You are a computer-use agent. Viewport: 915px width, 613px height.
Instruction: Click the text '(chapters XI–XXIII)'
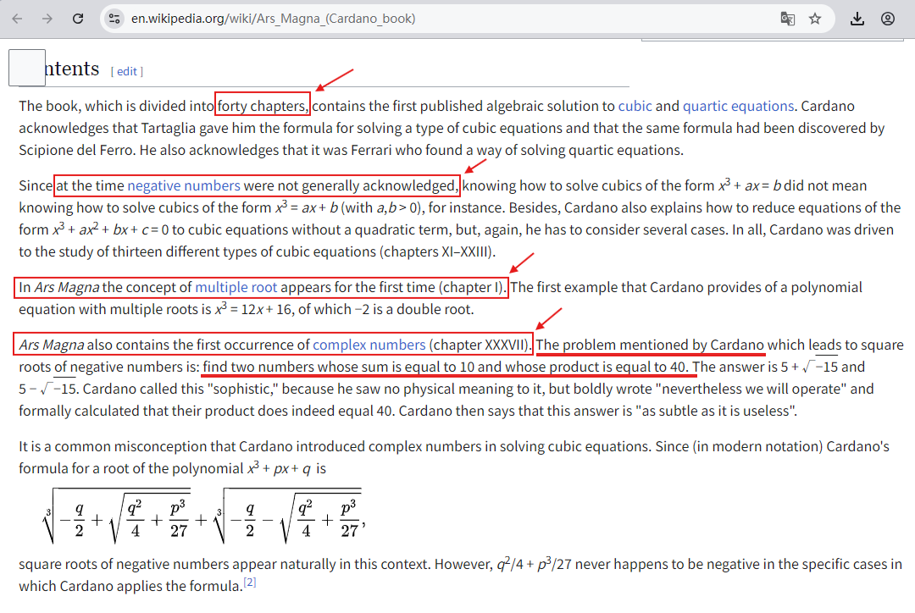pyautogui.click(x=437, y=252)
